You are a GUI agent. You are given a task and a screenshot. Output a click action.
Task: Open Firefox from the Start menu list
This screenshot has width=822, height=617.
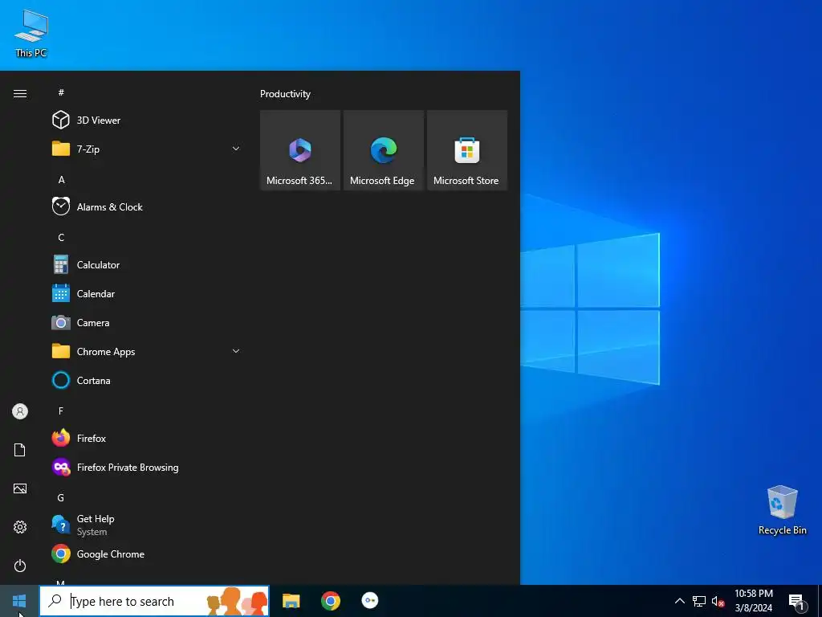147,438
